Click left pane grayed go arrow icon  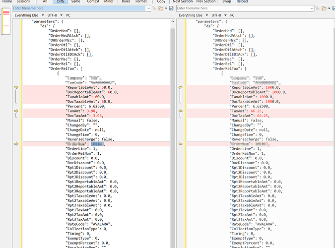(154, 8)
